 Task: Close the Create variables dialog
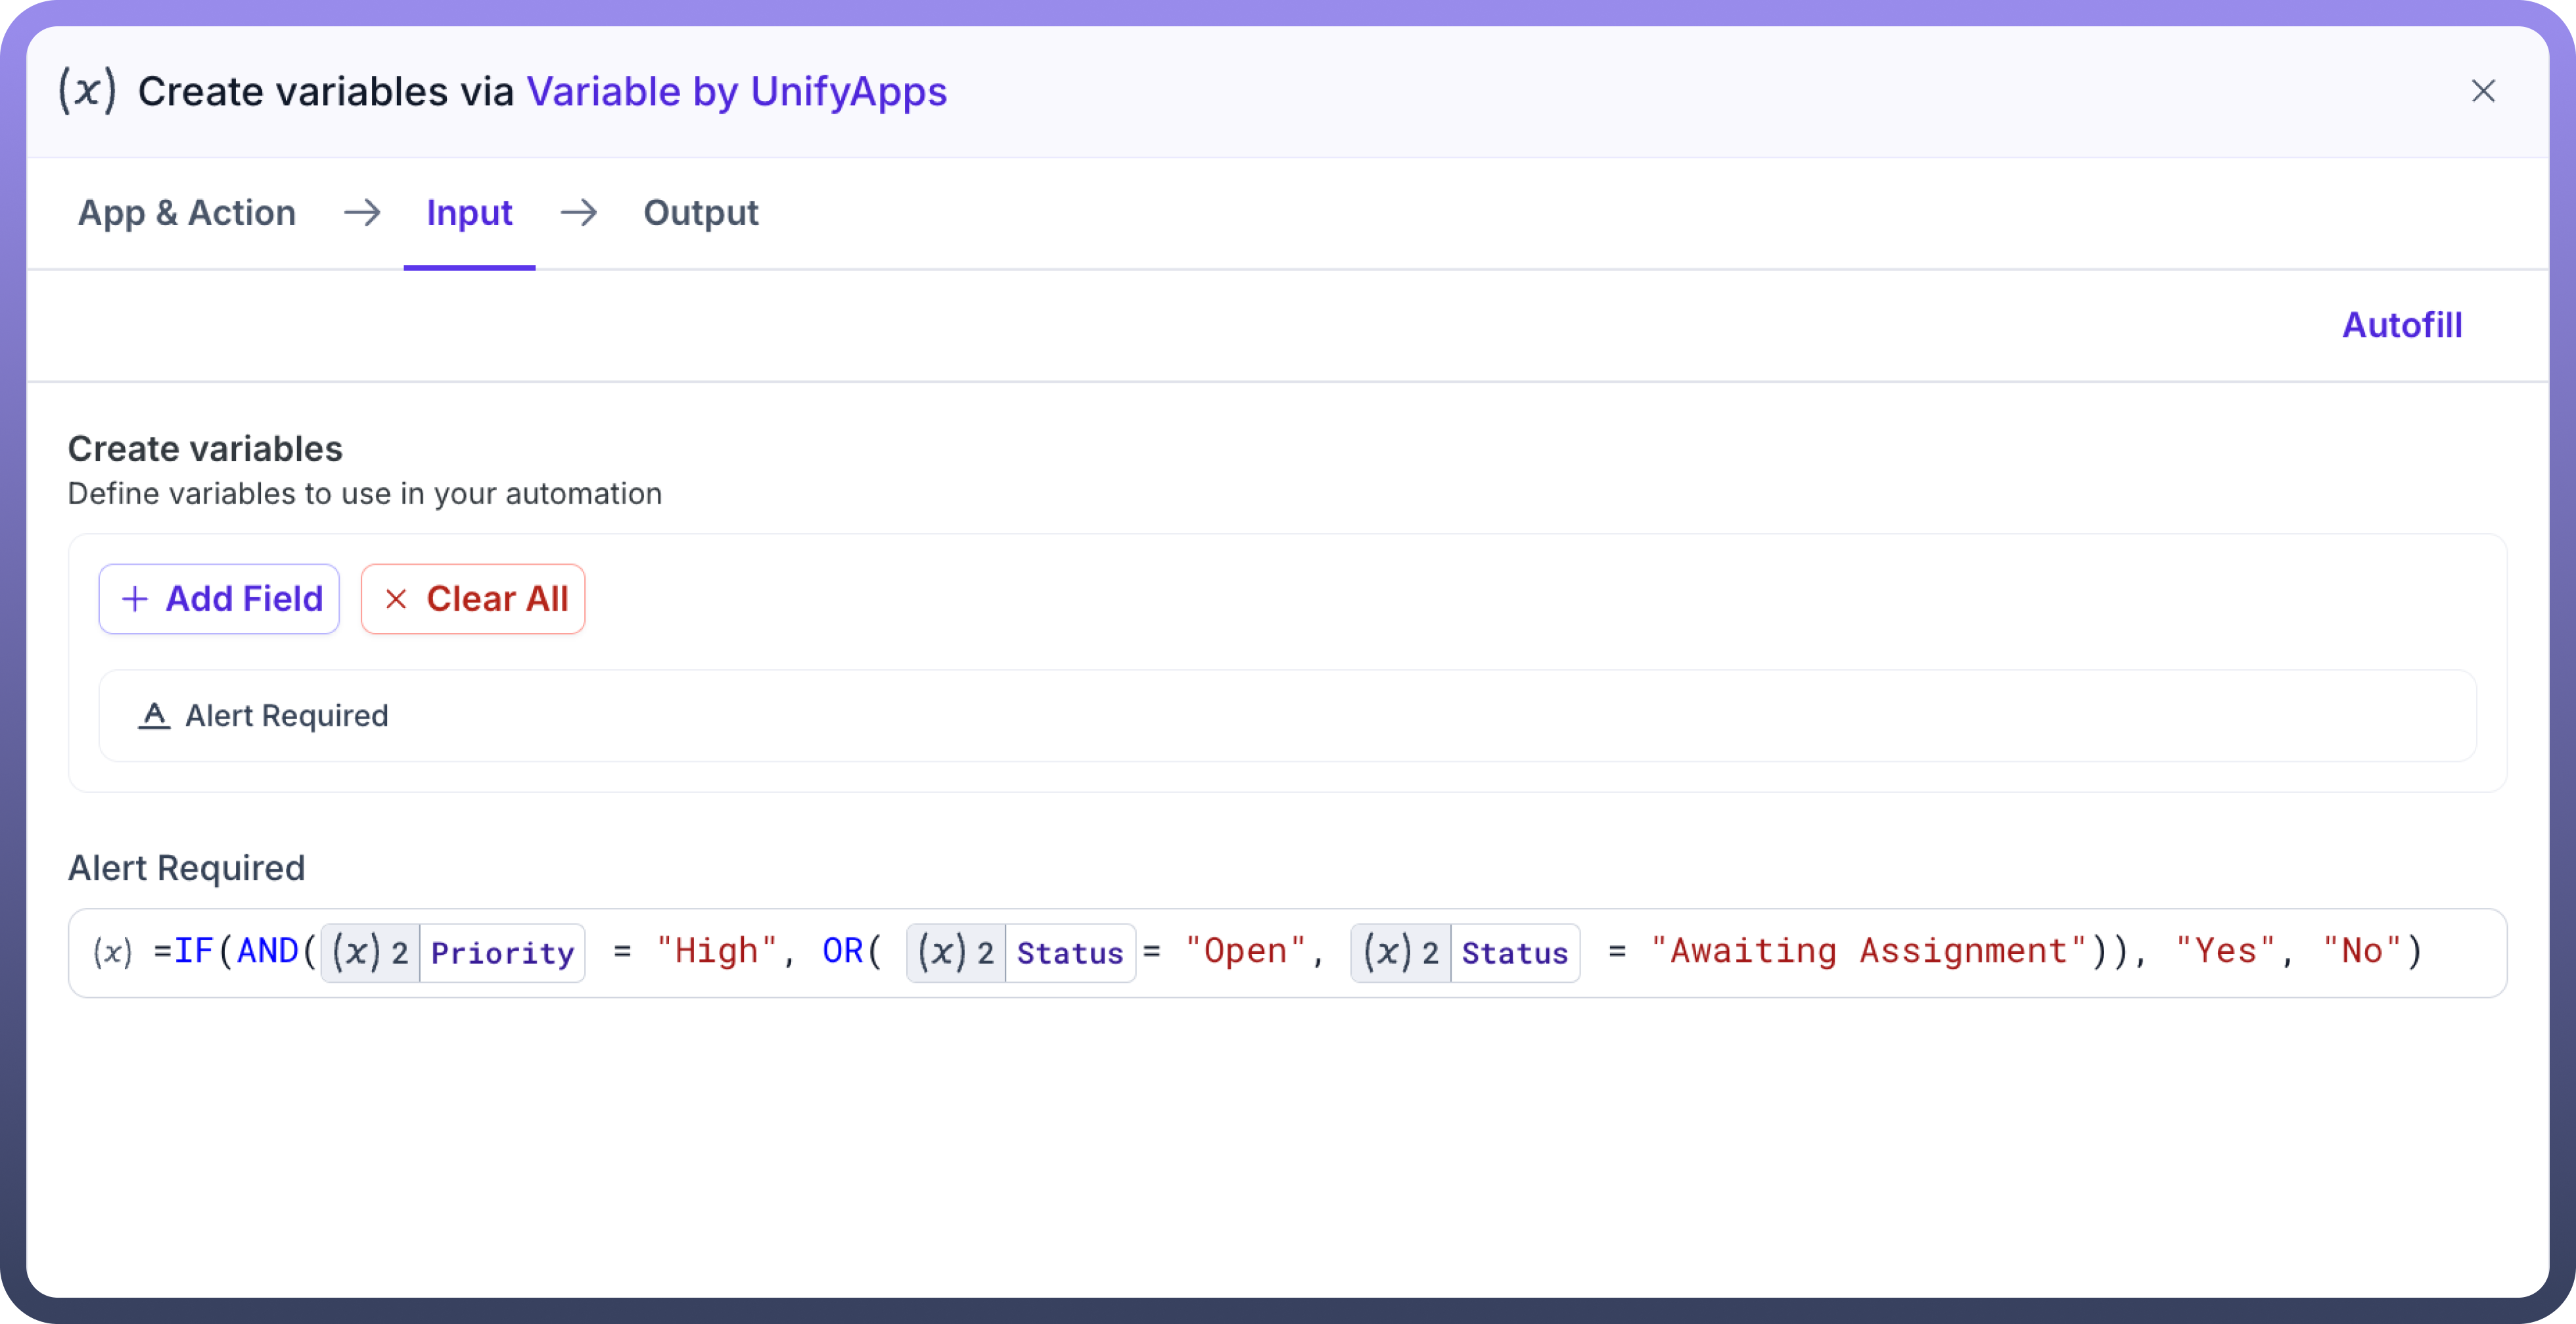[x=2482, y=91]
